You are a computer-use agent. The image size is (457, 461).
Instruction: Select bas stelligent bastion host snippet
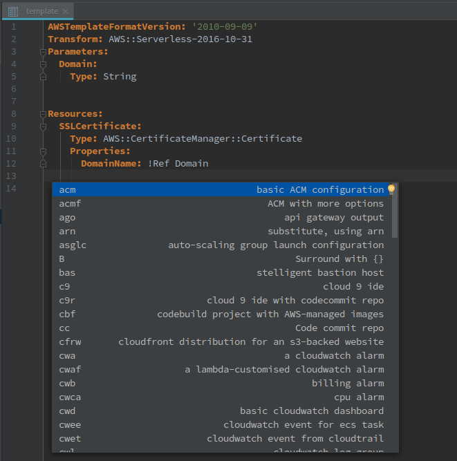(x=222, y=272)
